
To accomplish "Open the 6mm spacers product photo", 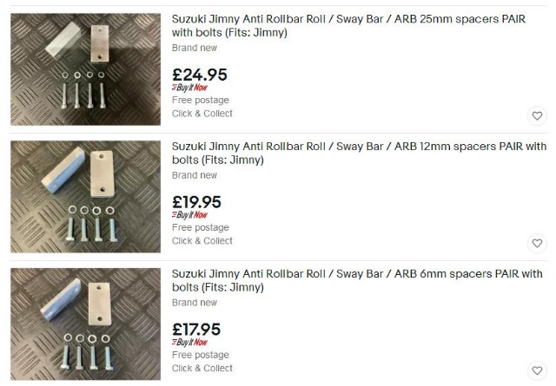I will [85, 324].
